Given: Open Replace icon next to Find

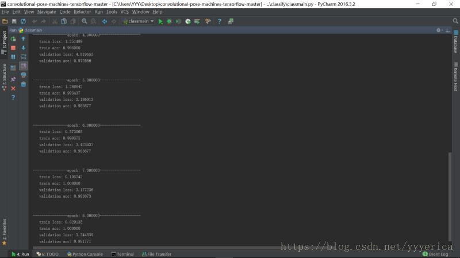Looking at the screenshot, I should pyautogui.click(x=93, y=21).
